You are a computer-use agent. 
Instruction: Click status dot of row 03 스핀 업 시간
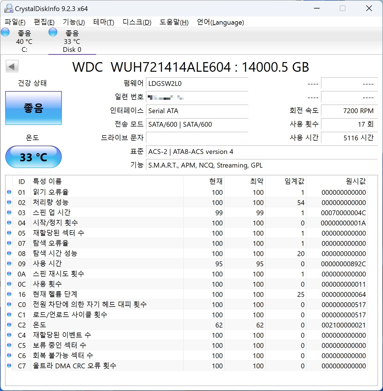point(9,212)
